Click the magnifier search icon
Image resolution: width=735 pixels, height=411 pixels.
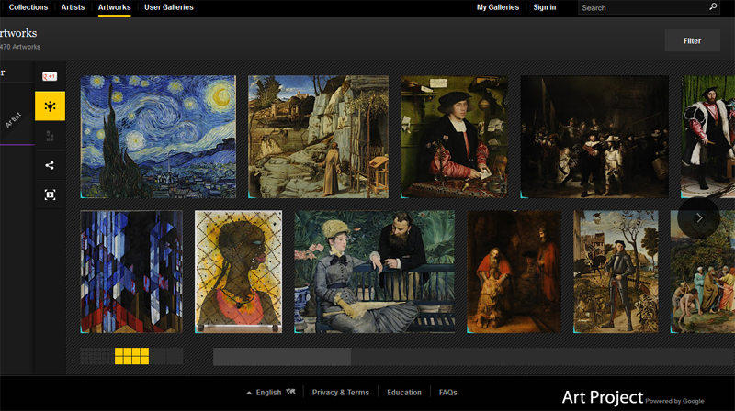(x=713, y=7)
